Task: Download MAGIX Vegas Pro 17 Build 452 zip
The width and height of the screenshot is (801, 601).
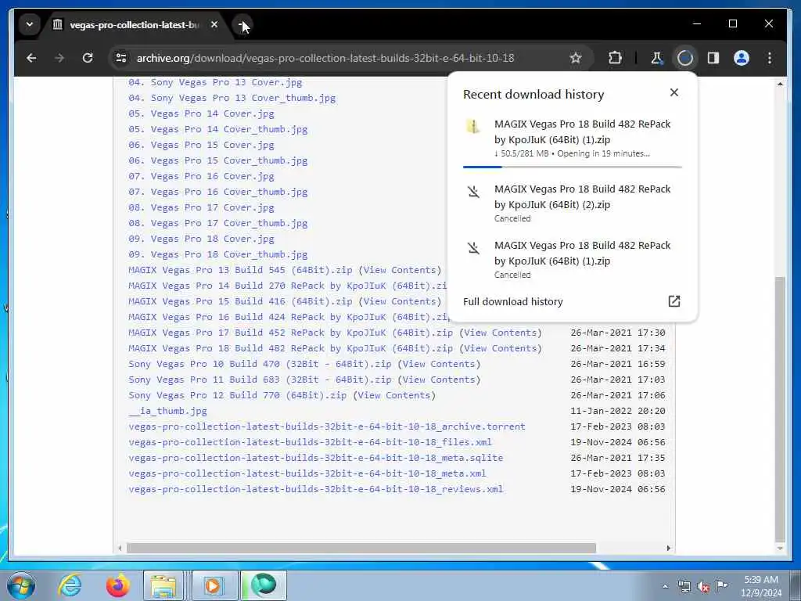Action: point(291,333)
